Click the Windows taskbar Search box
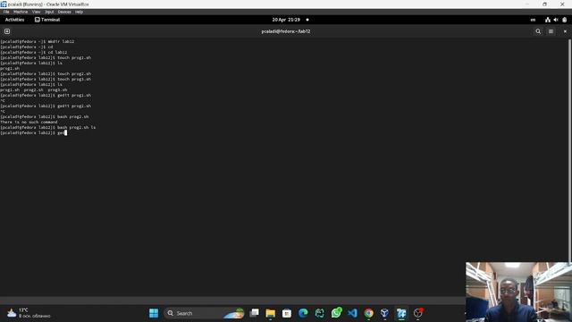The image size is (572, 322). (x=205, y=313)
